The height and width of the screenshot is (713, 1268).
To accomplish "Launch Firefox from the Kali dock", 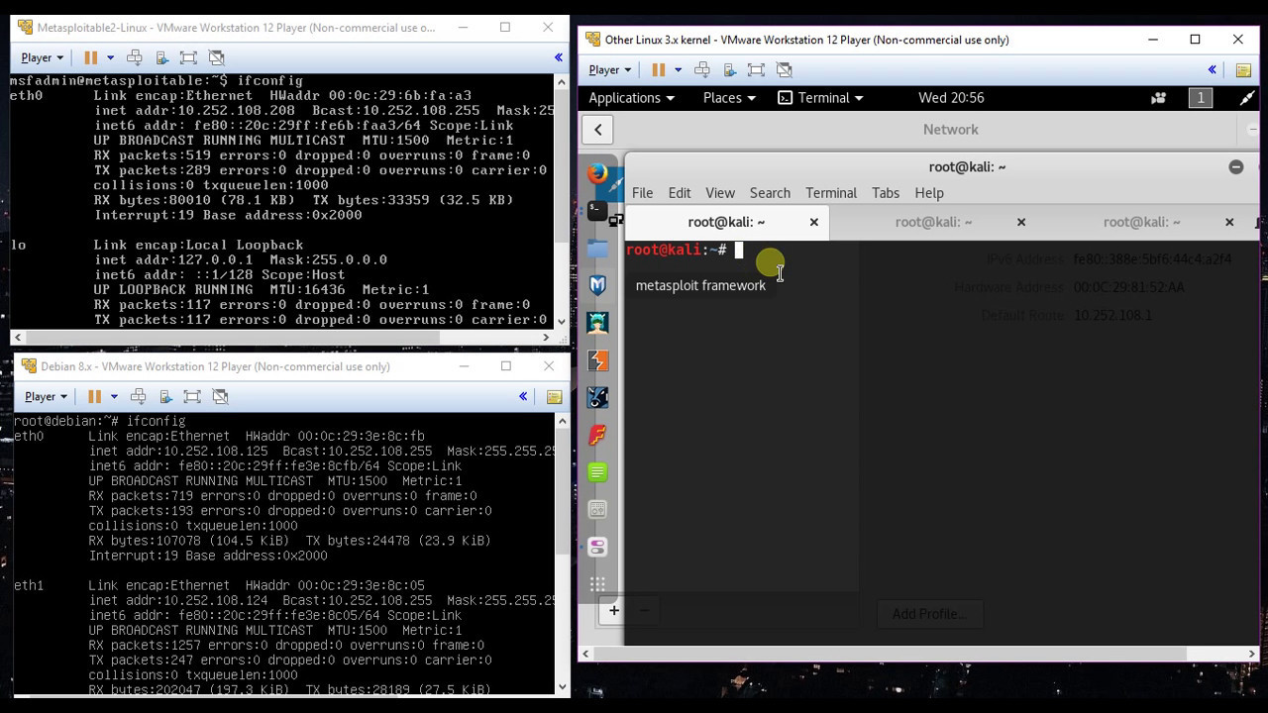I will pyautogui.click(x=597, y=173).
